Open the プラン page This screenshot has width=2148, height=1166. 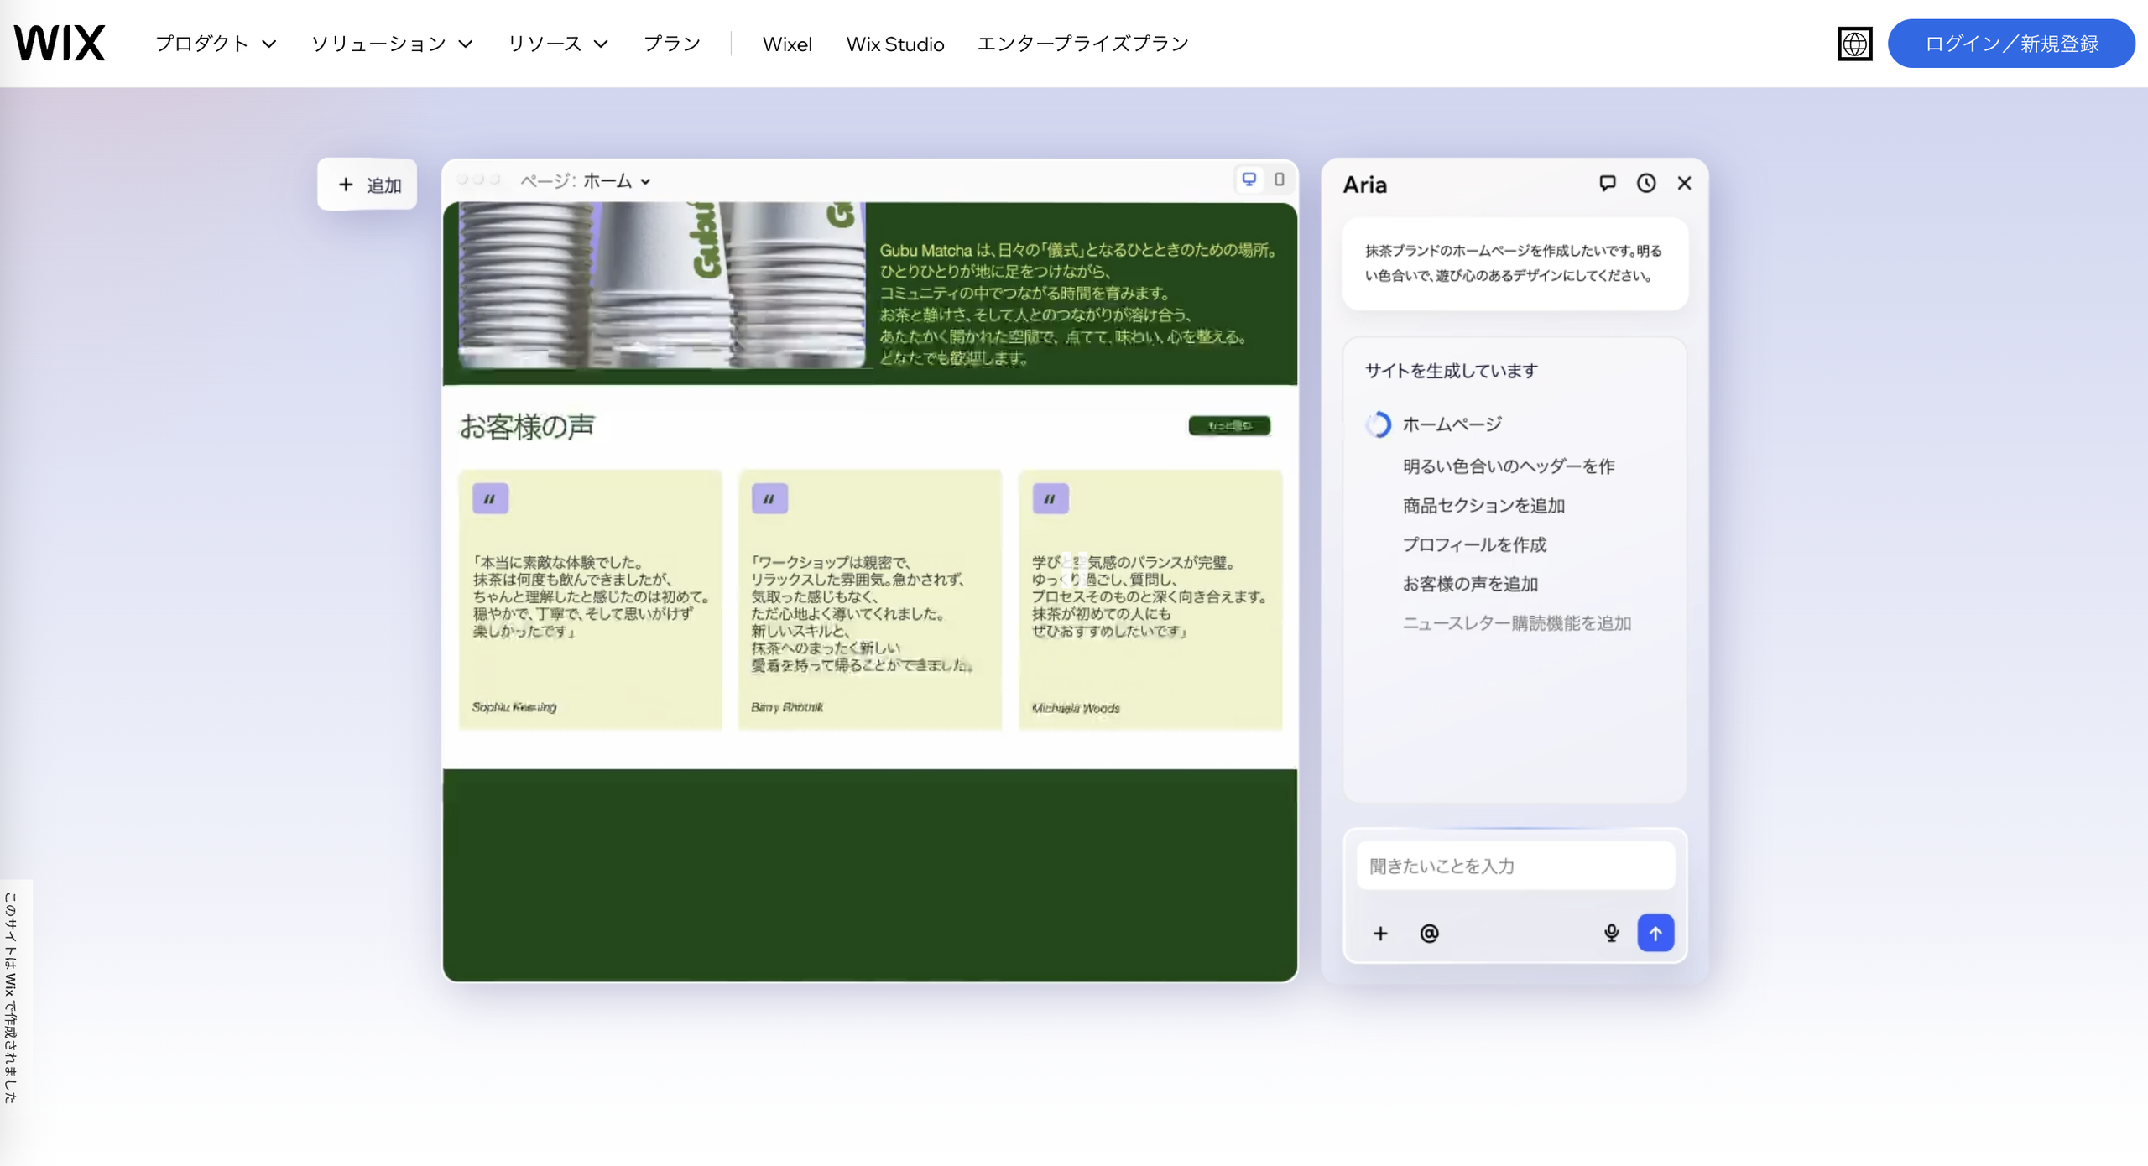coord(672,44)
